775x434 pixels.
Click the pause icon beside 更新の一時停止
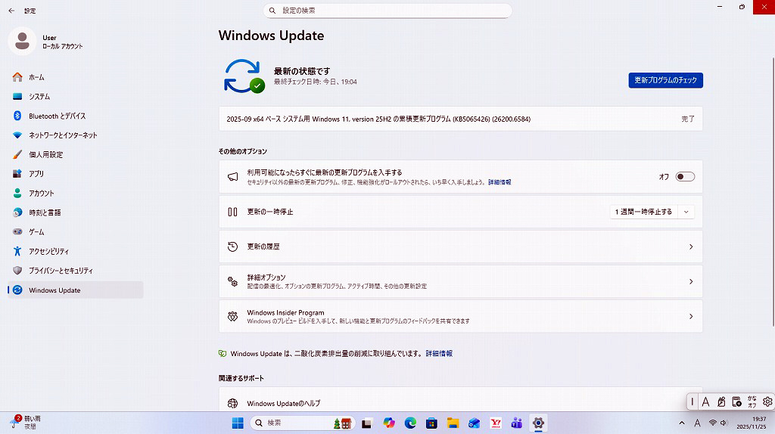[233, 212]
